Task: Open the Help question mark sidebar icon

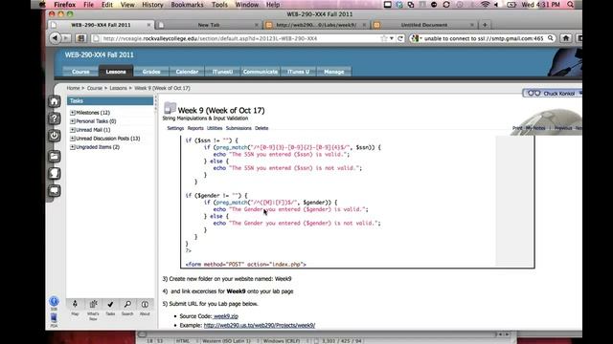Action: (54, 118)
